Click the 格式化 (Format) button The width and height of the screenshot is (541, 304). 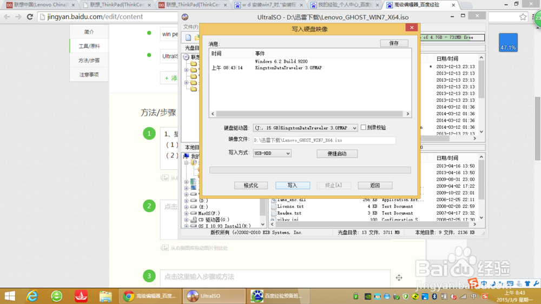coord(251,186)
